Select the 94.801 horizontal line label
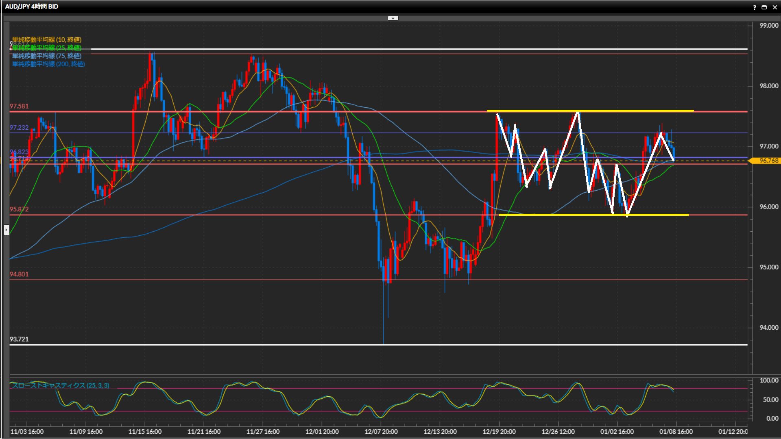The width and height of the screenshot is (781, 439). click(x=19, y=274)
